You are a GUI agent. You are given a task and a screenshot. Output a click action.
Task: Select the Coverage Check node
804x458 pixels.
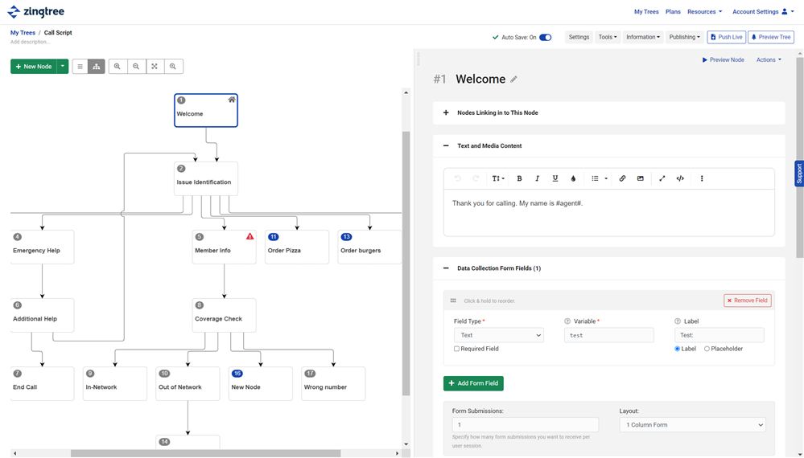pos(224,315)
